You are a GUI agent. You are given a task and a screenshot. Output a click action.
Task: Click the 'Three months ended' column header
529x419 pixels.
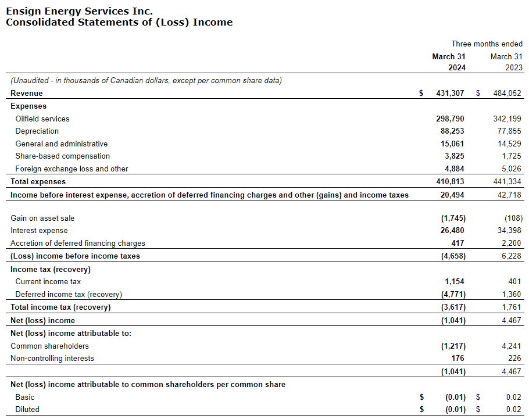tap(487, 44)
